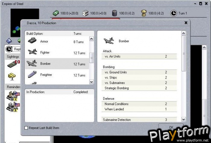Maximize the Empires of Steel window

[200, 4]
